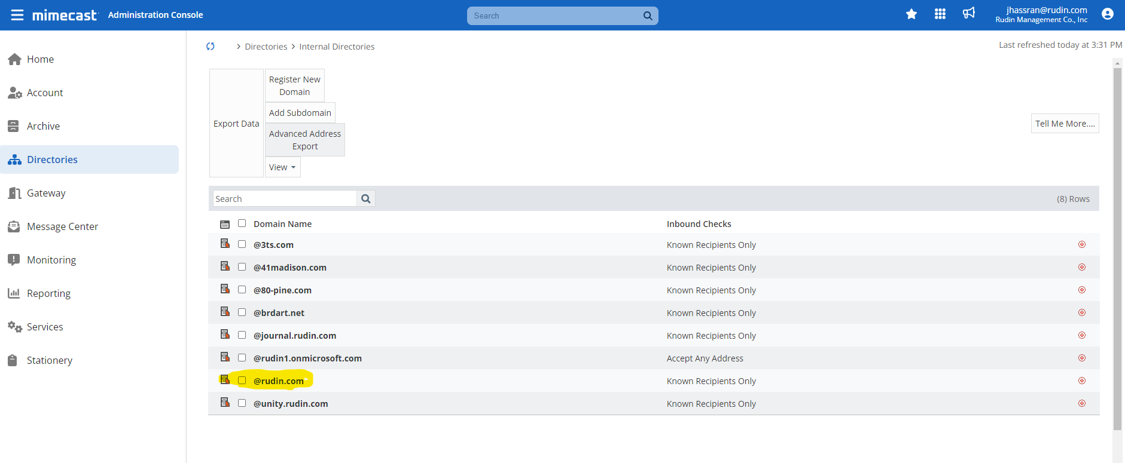The image size is (1125, 463).
Task: Check the @journal.rudin.com checkbox
Action: [x=242, y=335]
